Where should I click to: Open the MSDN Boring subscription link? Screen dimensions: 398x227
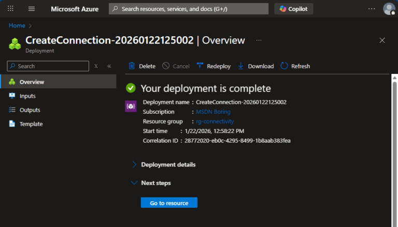213,112
